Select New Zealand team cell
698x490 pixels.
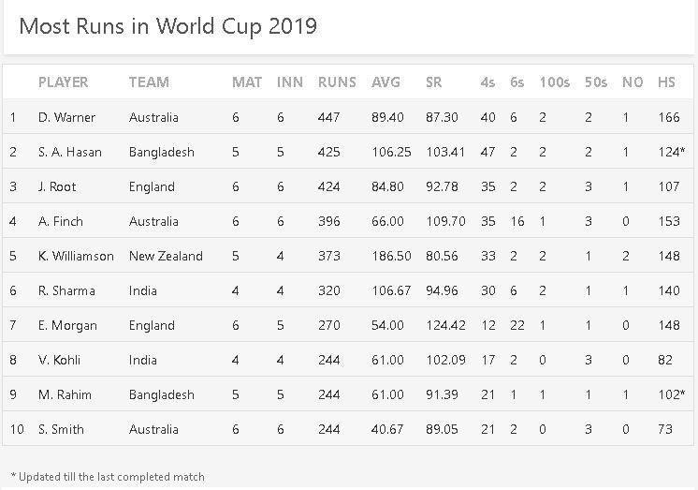[166, 256]
